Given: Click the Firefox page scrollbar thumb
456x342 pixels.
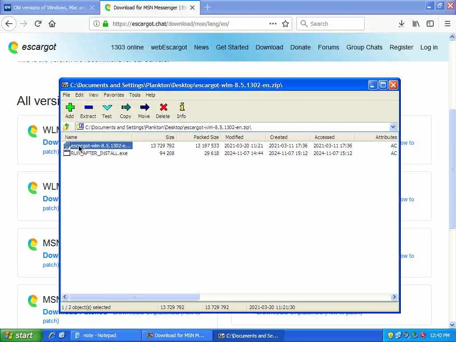Looking at the screenshot, I should click(452, 169).
